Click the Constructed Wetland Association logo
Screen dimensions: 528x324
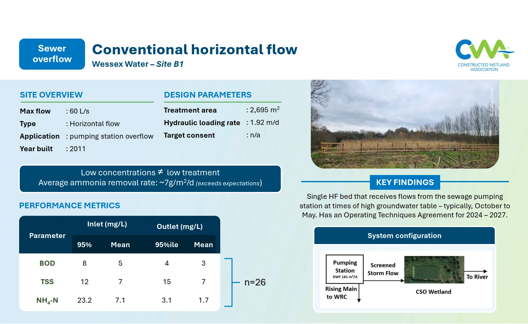[x=484, y=55]
